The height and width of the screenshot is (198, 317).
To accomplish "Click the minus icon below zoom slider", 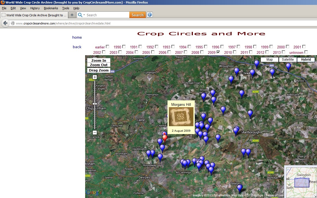I will [95, 133].
